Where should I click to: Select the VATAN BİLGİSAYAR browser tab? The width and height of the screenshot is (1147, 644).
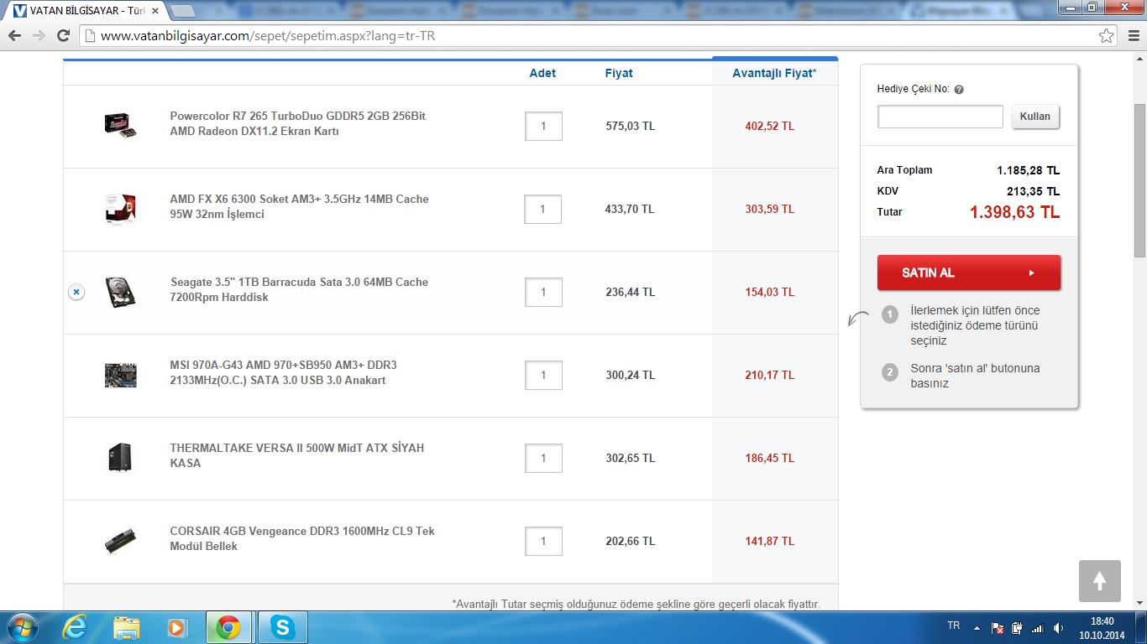pos(86,11)
